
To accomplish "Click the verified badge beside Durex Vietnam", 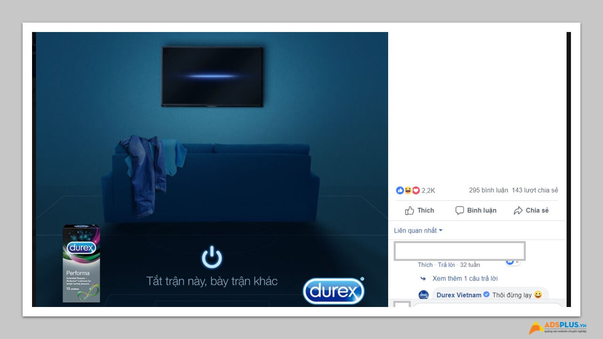I will pos(486,295).
